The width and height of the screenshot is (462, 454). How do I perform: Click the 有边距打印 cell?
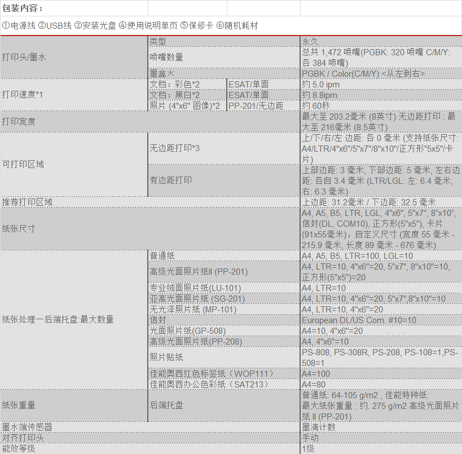point(170,180)
